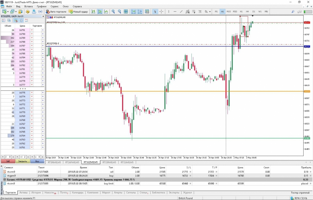
Task: Click red down arrow at price 16791
Action: tap(32, 30)
